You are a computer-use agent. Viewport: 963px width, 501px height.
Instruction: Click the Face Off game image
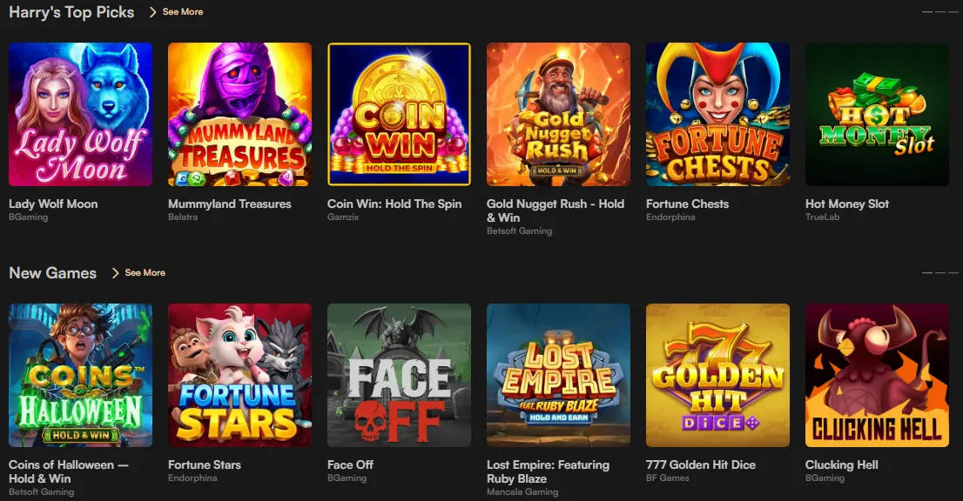399,375
